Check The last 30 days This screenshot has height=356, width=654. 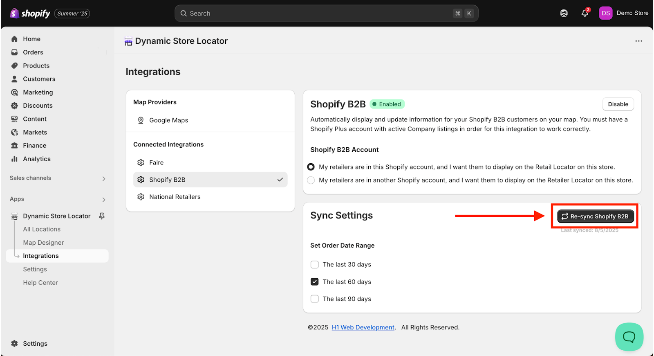[315, 265]
